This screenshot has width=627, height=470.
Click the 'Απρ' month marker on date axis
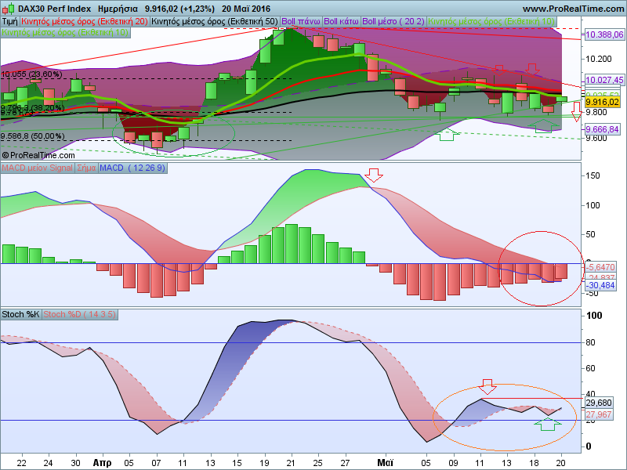[103, 463]
